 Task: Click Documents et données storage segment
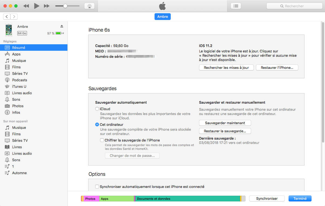(187, 199)
